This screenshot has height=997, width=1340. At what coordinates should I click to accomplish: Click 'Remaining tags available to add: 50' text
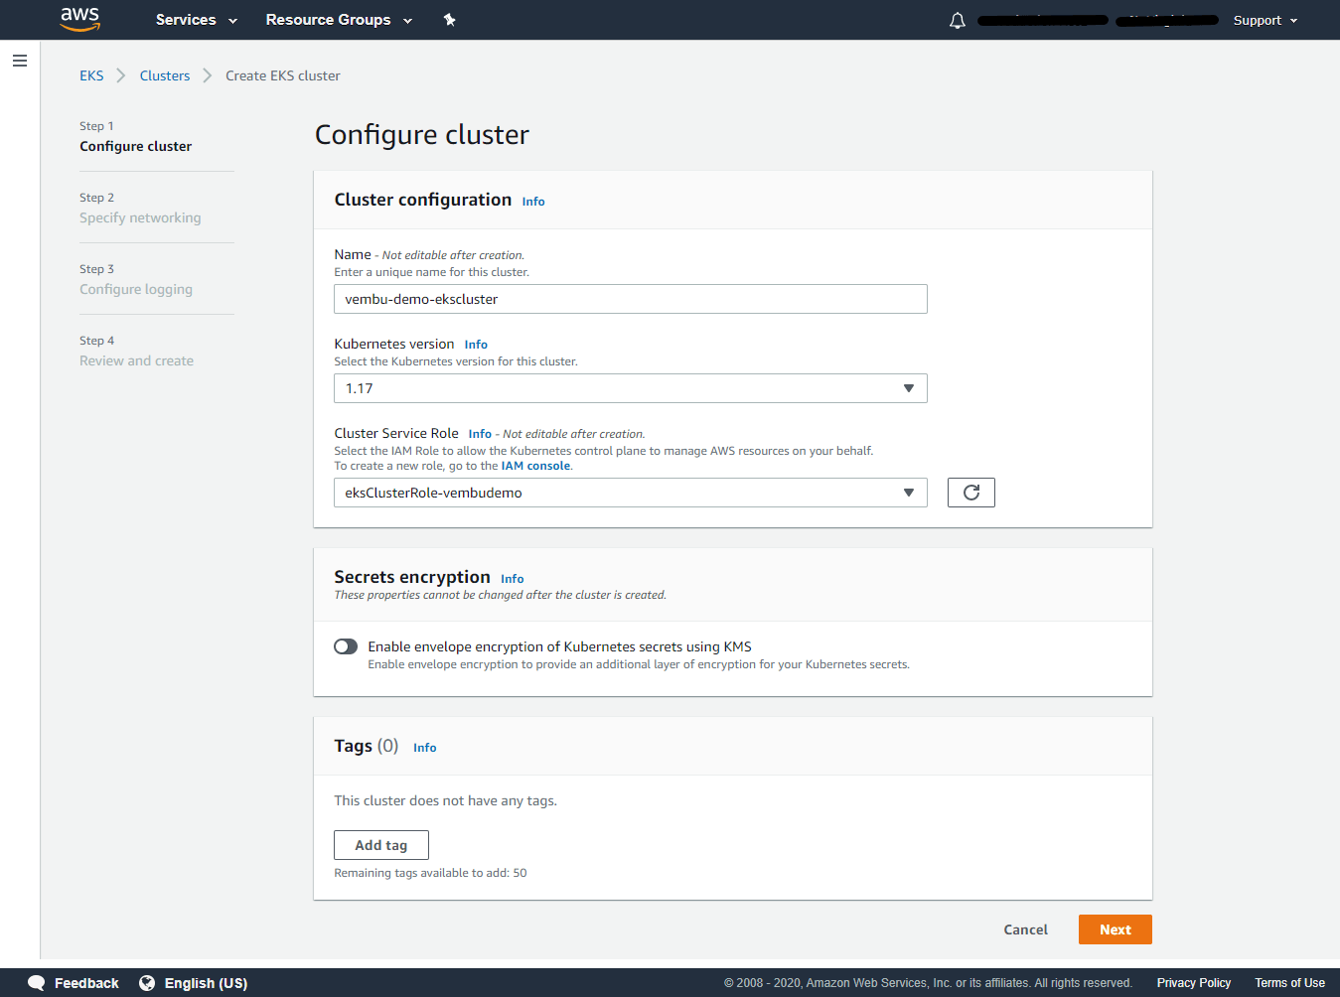tap(431, 873)
